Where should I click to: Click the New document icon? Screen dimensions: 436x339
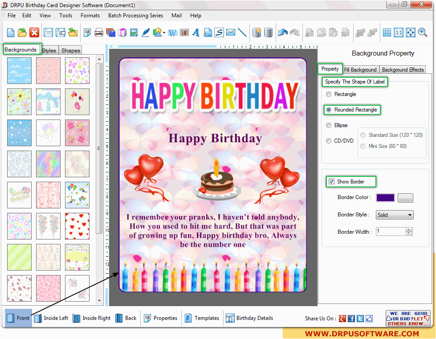[11, 32]
